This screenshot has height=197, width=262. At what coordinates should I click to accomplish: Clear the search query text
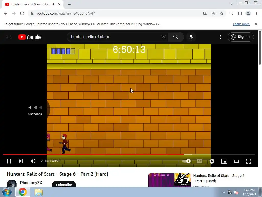[x=163, y=37]
